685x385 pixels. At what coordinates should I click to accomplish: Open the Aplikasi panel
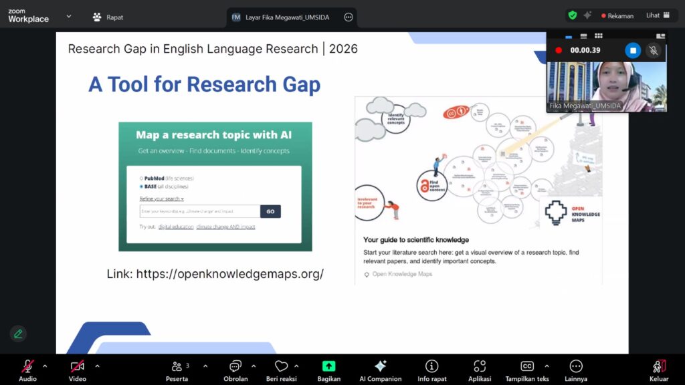479,367
